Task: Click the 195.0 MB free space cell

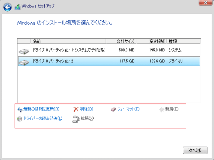Action: pos(157,50)
